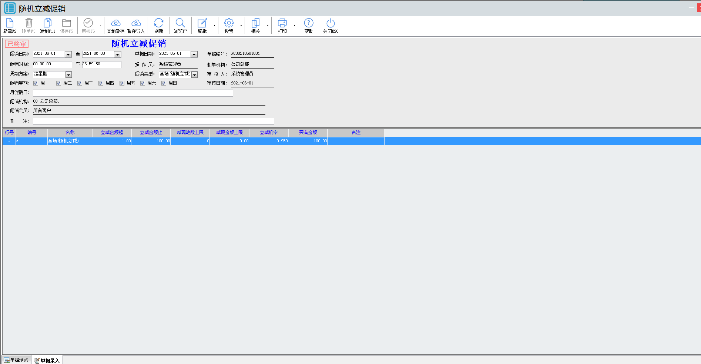Click the Copy (复制F11) icon
This screenshot has height=364, width=701.
point(47,23)
